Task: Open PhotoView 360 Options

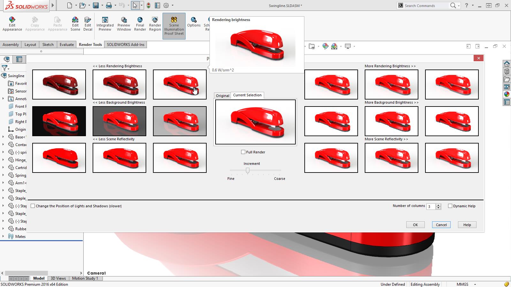Action: [194, 22]
